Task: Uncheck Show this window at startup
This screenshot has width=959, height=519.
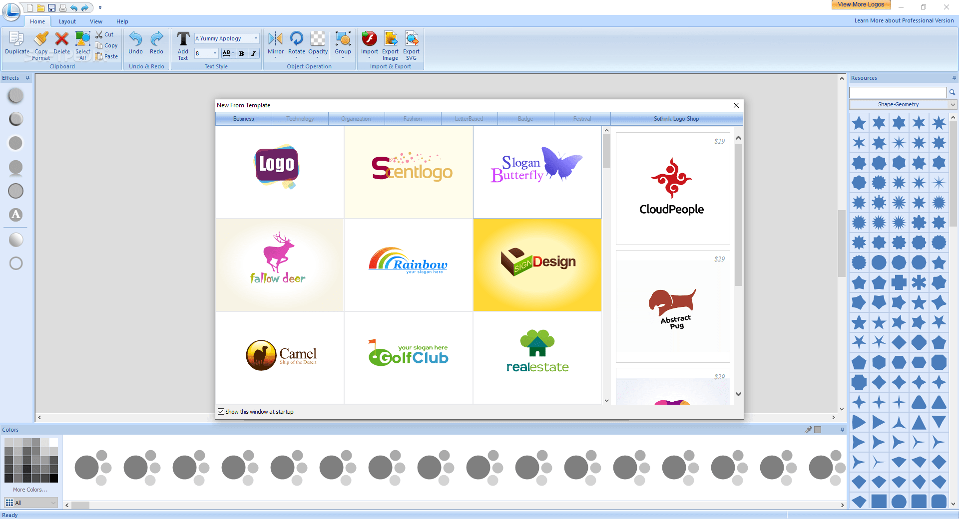Action: click(x=221, y=411)
